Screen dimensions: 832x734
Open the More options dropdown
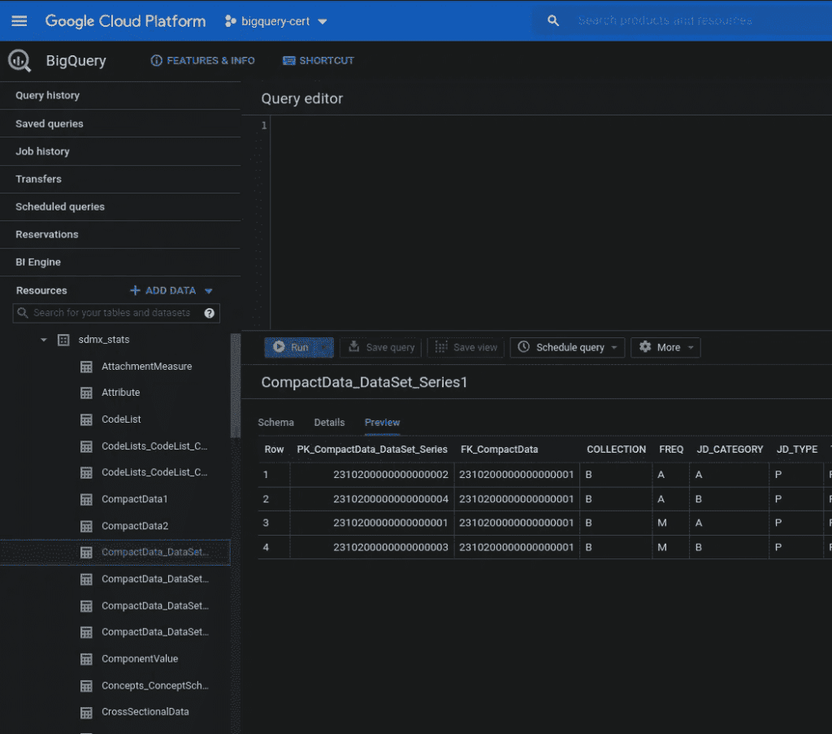(691, 348)
